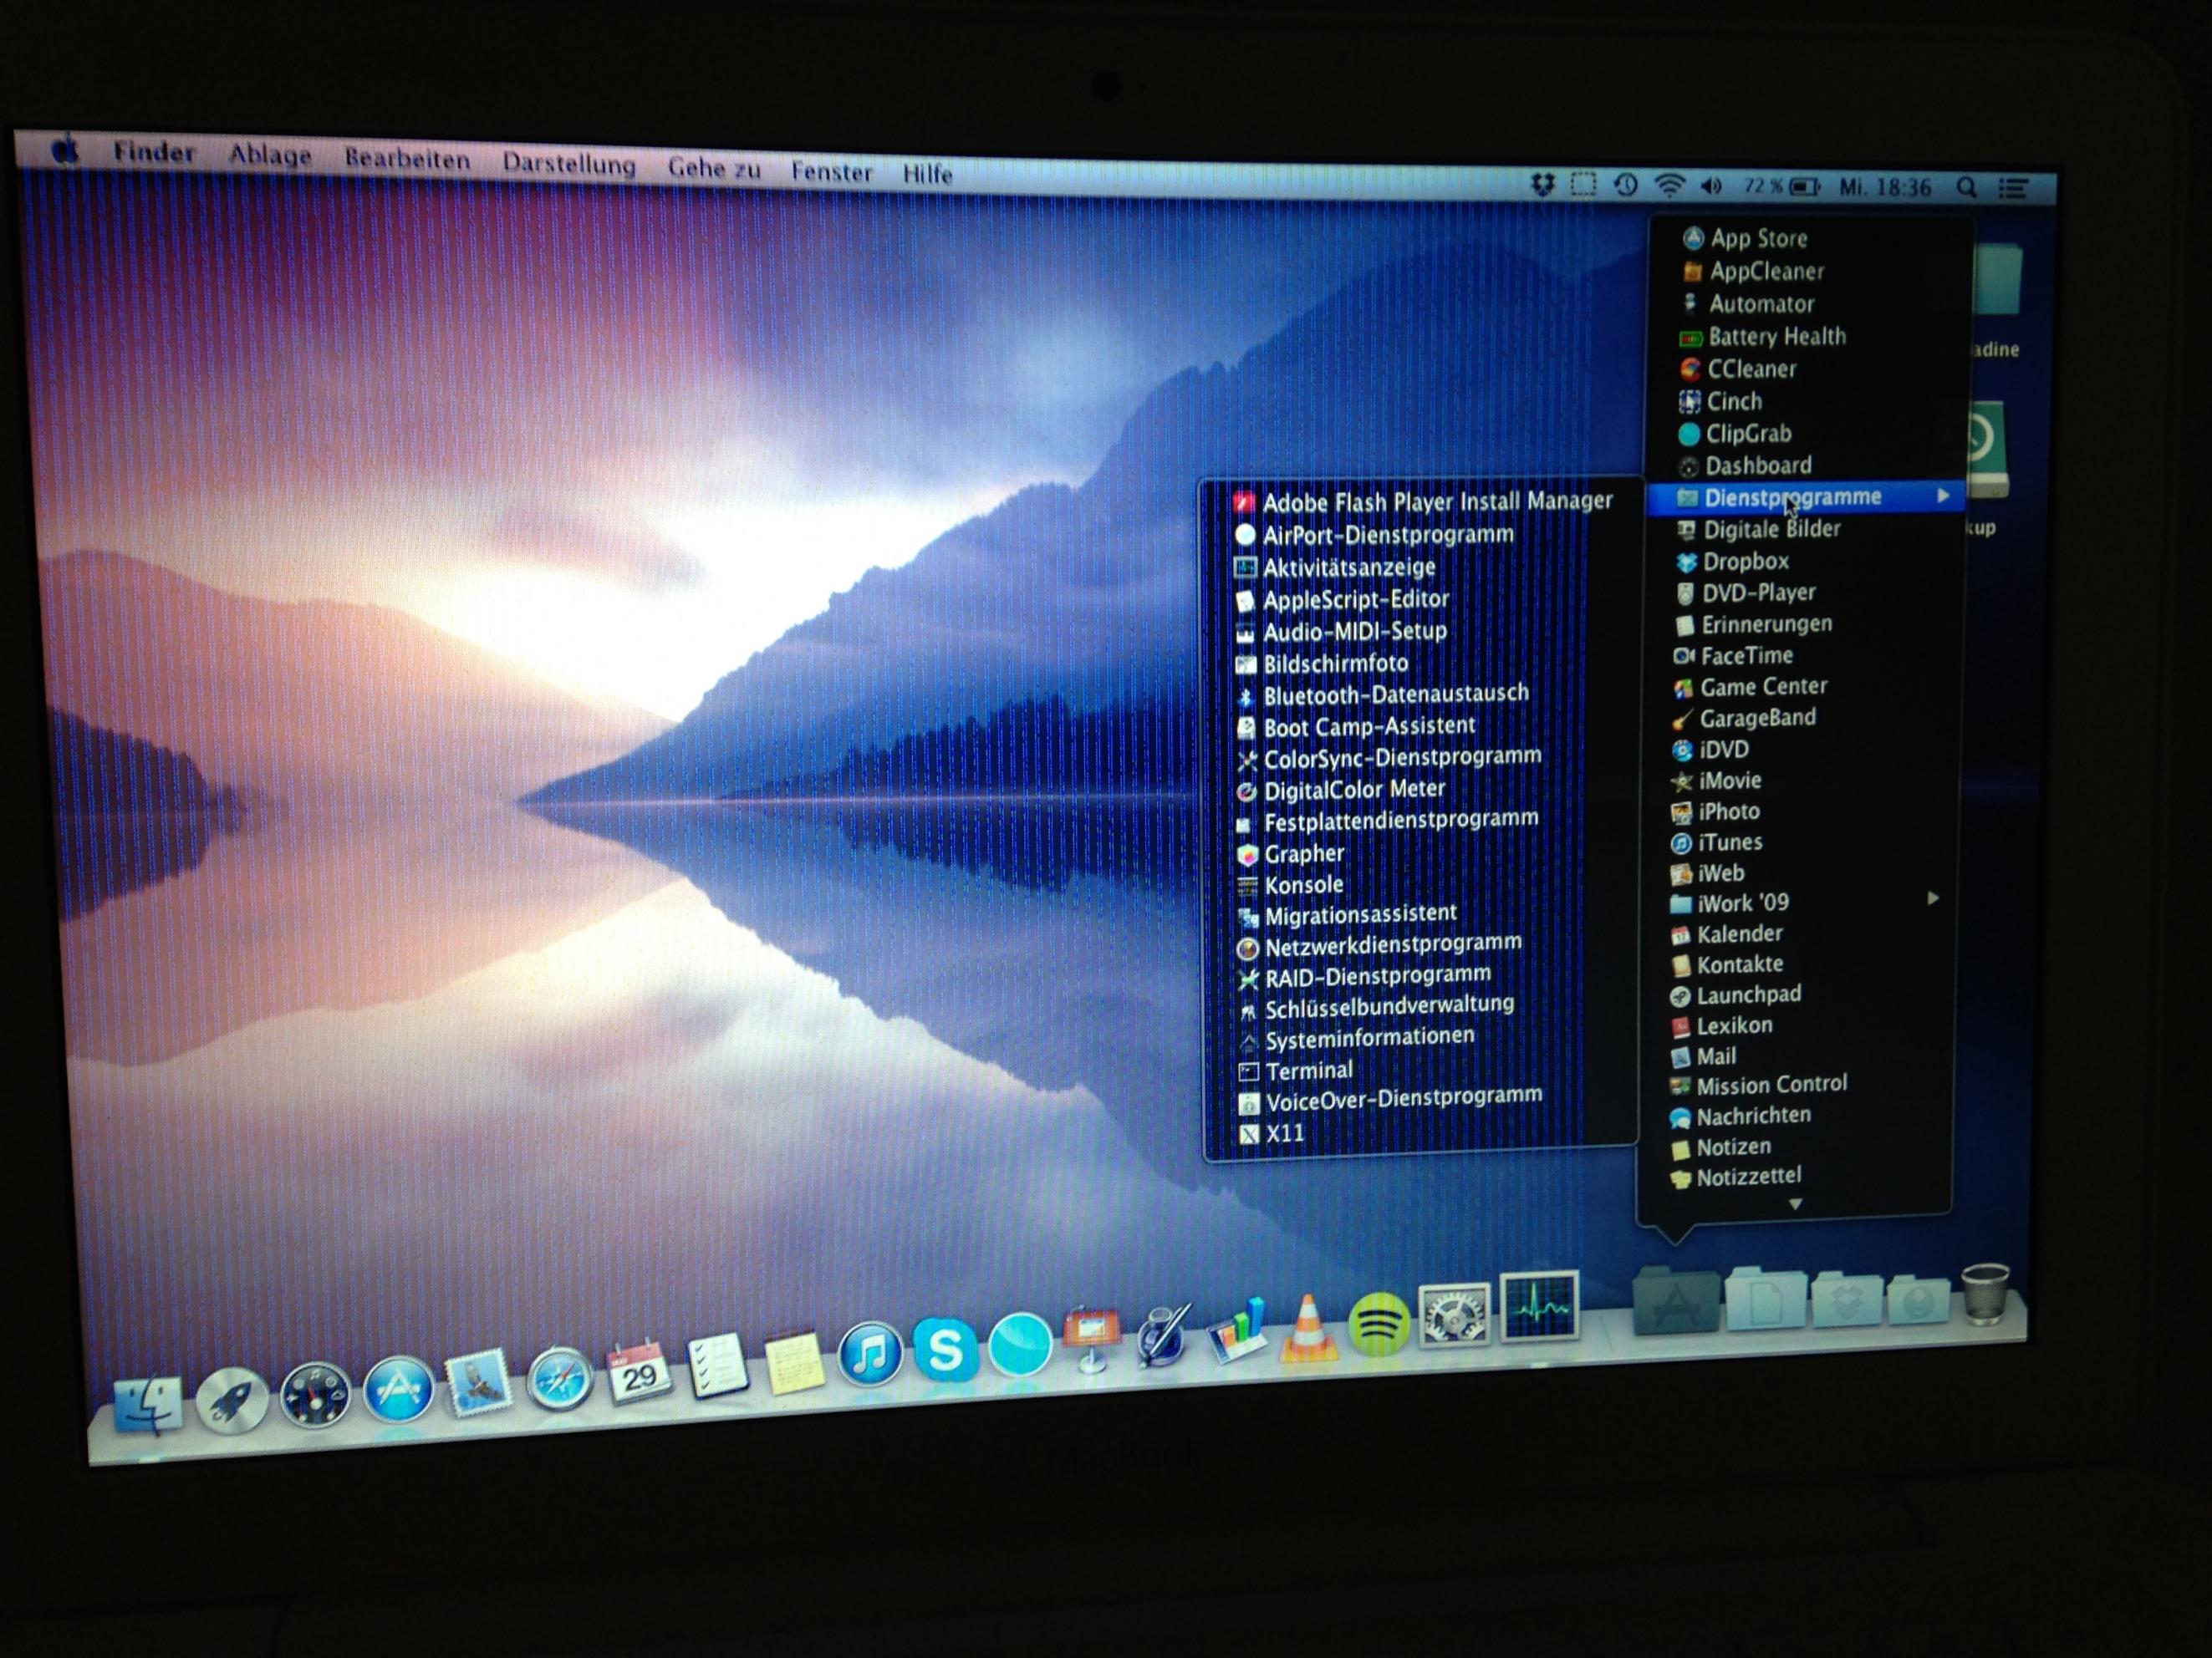Open Spotlight magnifying glass search

coord(1966,188)
